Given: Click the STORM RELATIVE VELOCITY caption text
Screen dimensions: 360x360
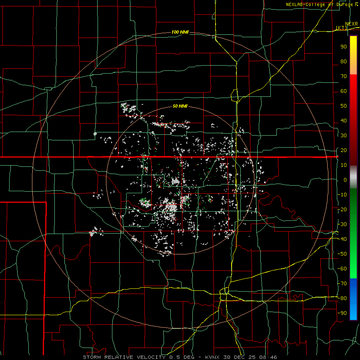Looking at the screenshot, I should [x=124, y=357].
